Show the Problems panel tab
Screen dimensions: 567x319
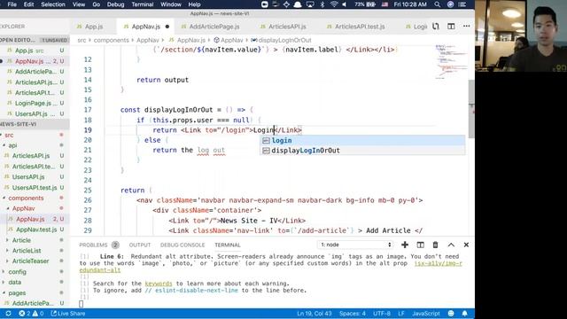coord(93,245)
